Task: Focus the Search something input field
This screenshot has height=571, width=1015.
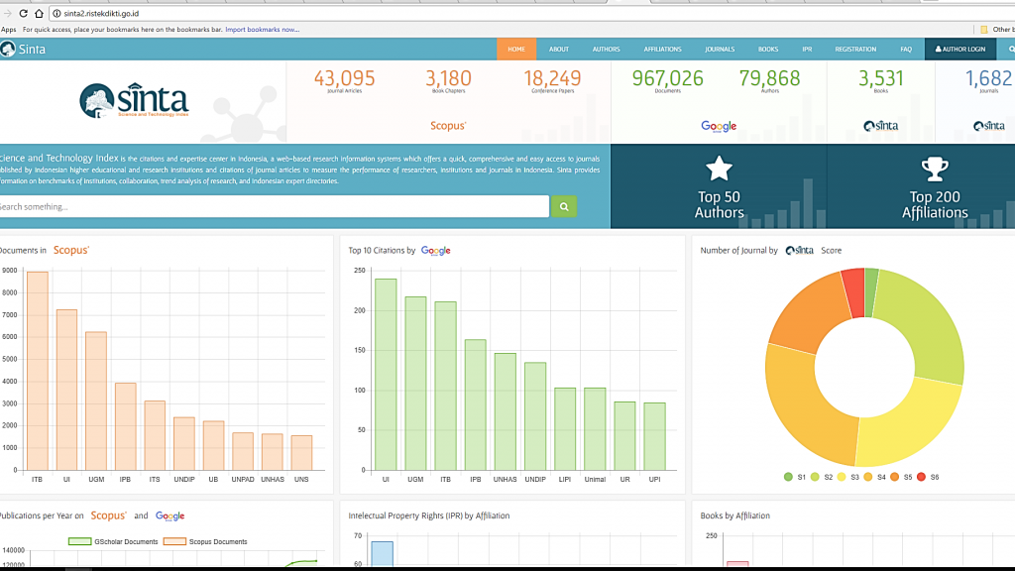Action: [x=273, y=206]
